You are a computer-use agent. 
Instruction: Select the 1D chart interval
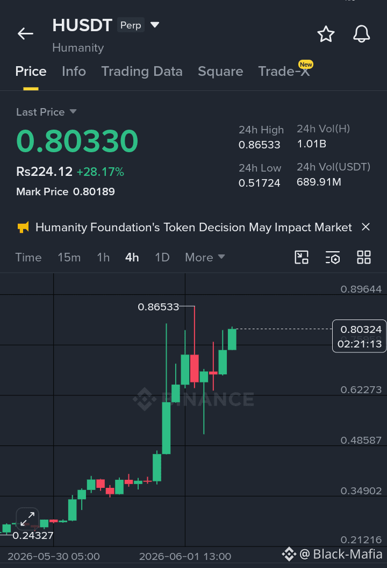[x=162, y=258]
